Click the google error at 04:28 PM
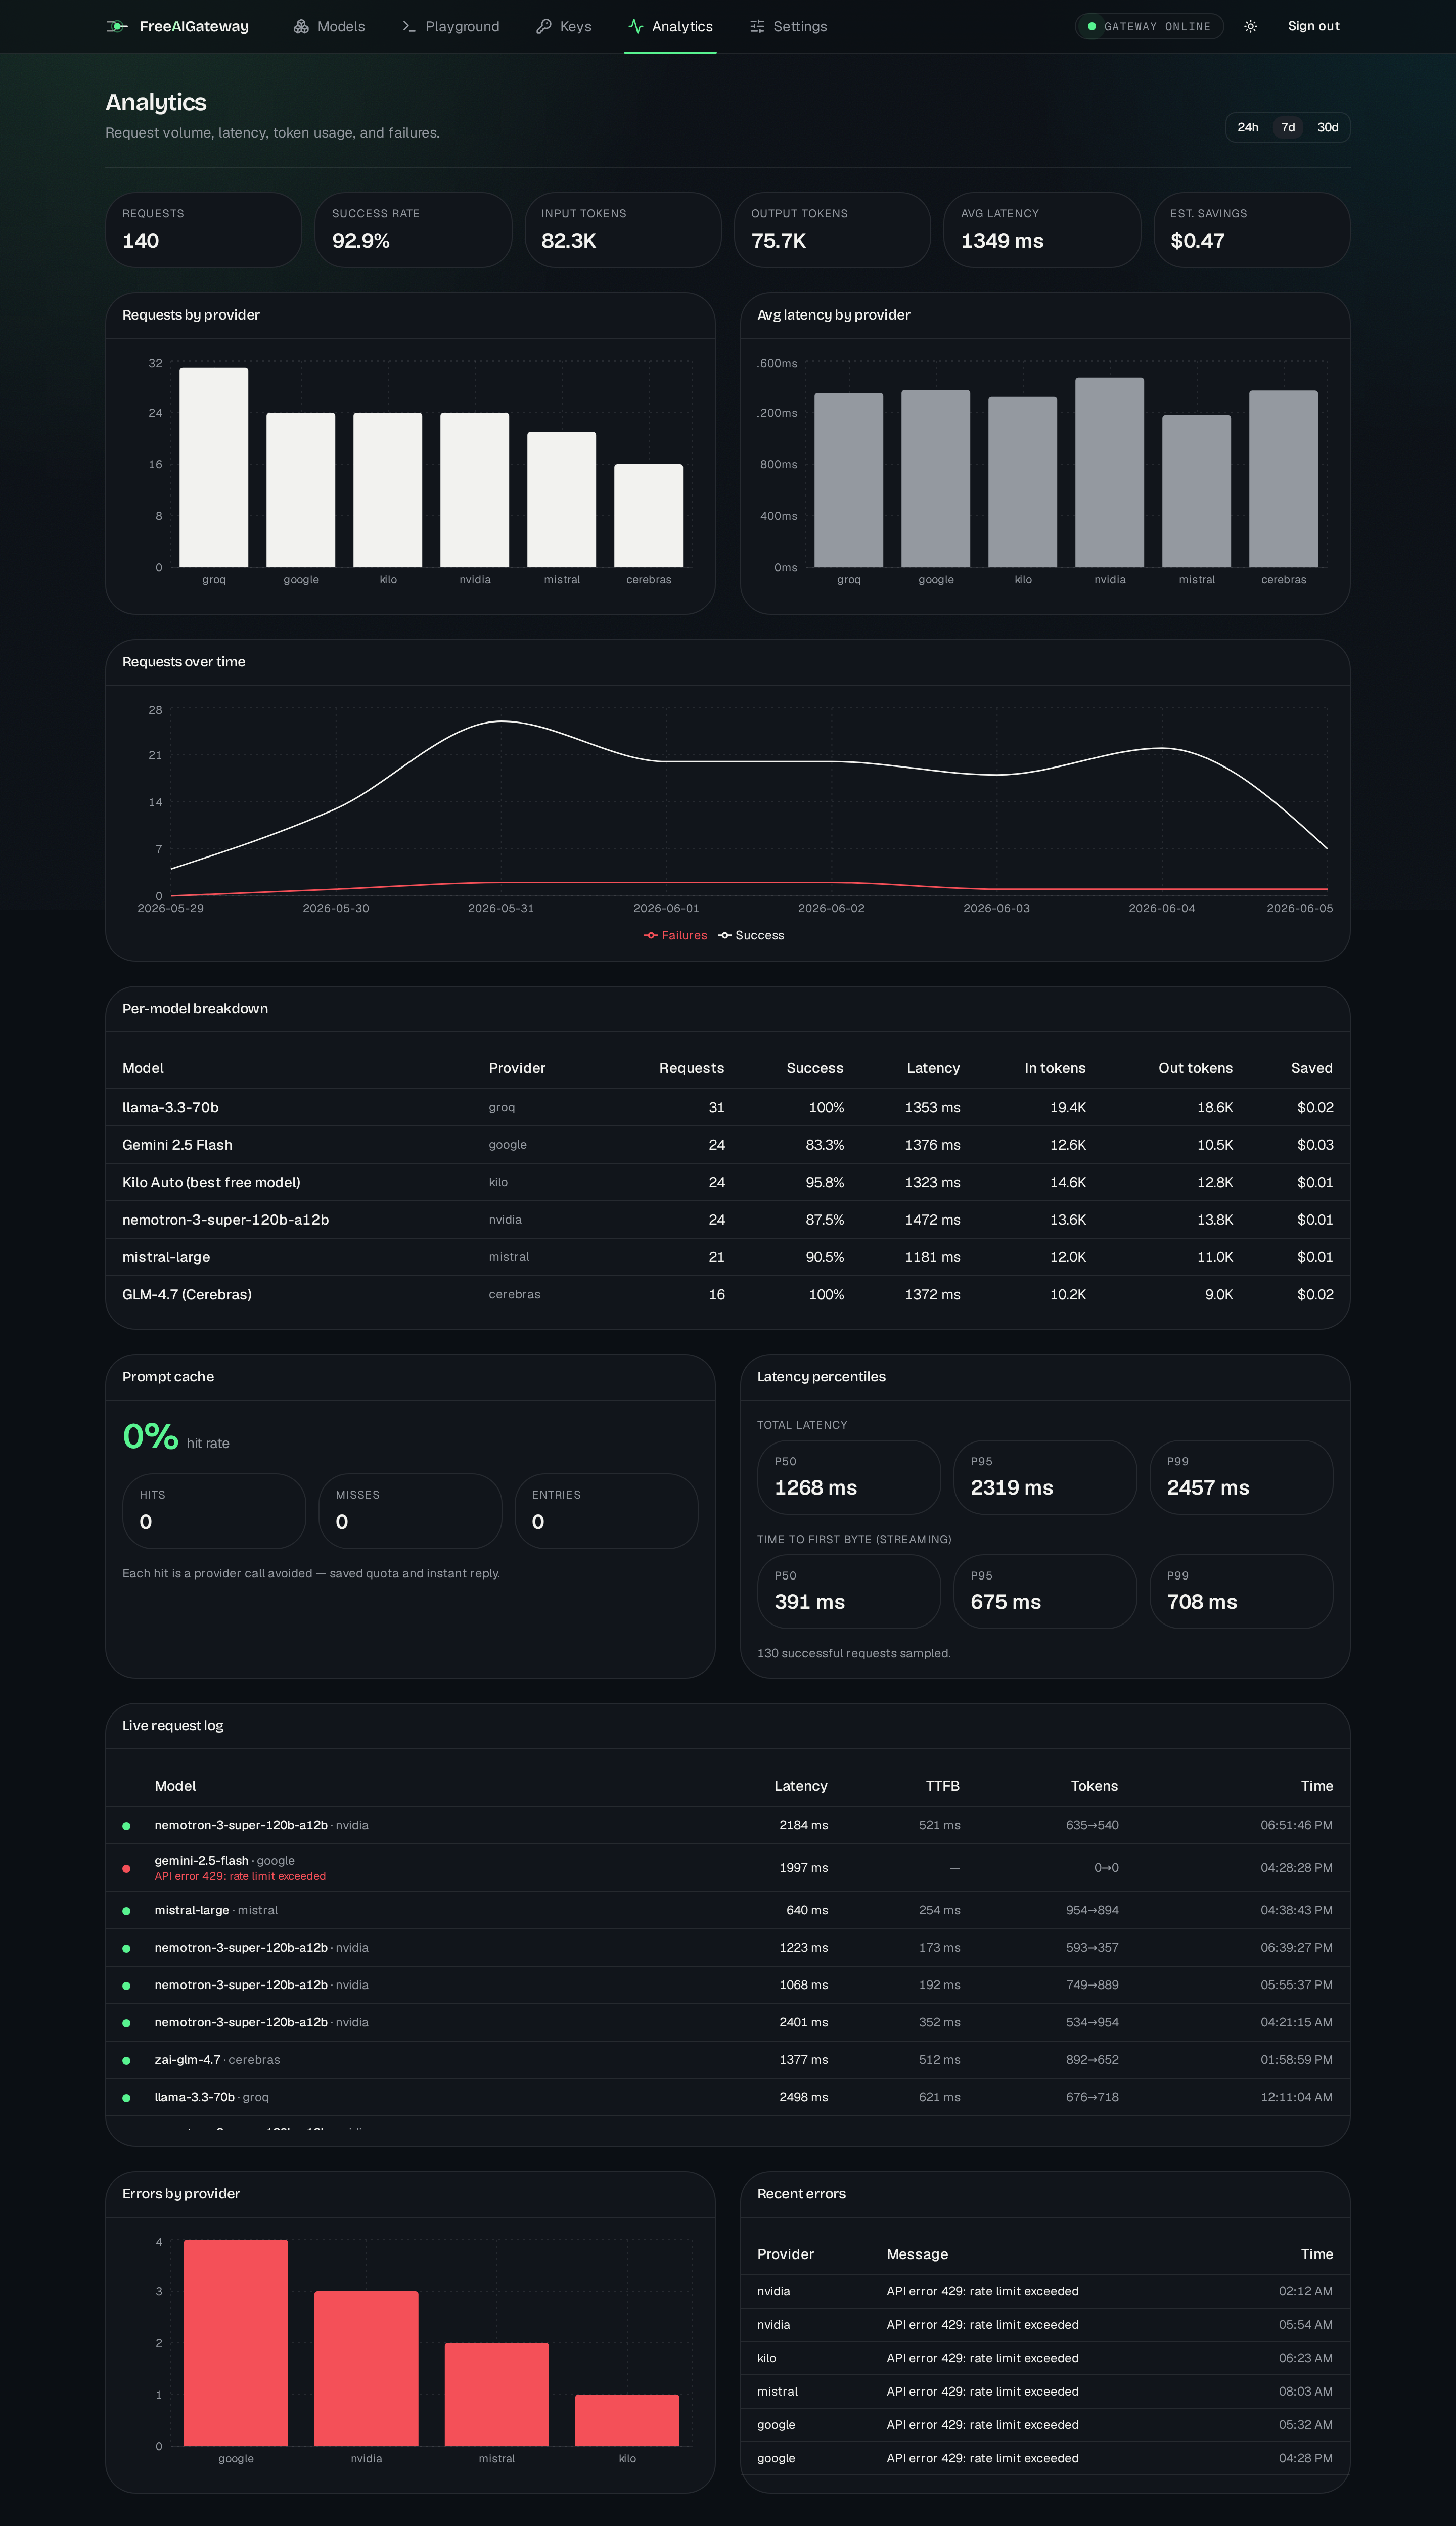Image resolution: width=1456 pixels, height=2526 pixels. pyautogui.click(x=1045, y=2458)
